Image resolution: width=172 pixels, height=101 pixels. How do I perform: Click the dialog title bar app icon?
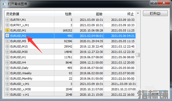(4, 4)
